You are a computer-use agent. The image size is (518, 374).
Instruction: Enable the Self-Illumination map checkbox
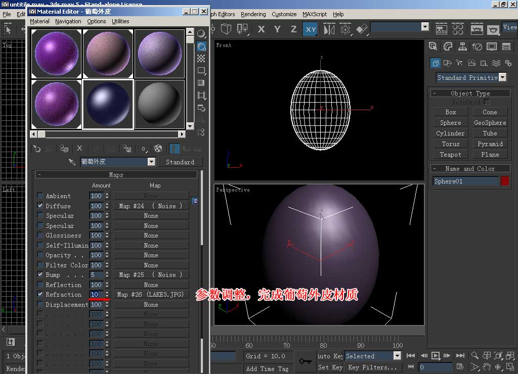click(x=40, y=245)
